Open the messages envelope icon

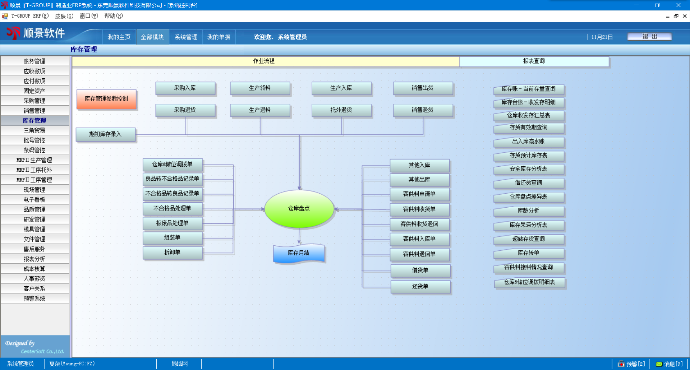tap(659, 364)
